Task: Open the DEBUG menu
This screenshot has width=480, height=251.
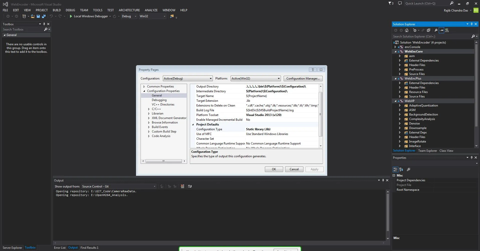Action: coord(70,10)
